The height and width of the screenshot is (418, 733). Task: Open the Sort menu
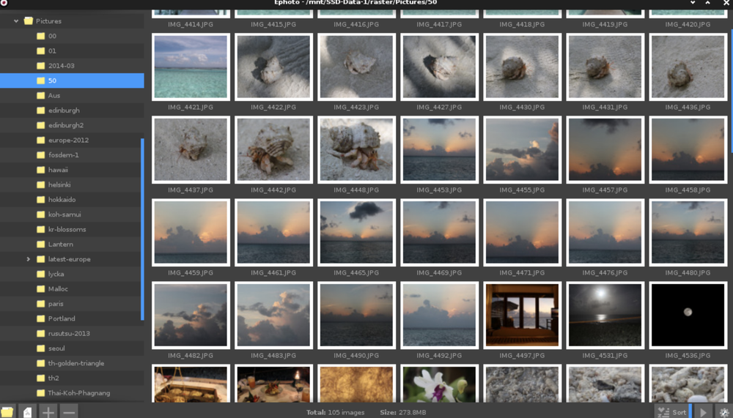coord(673,412)
